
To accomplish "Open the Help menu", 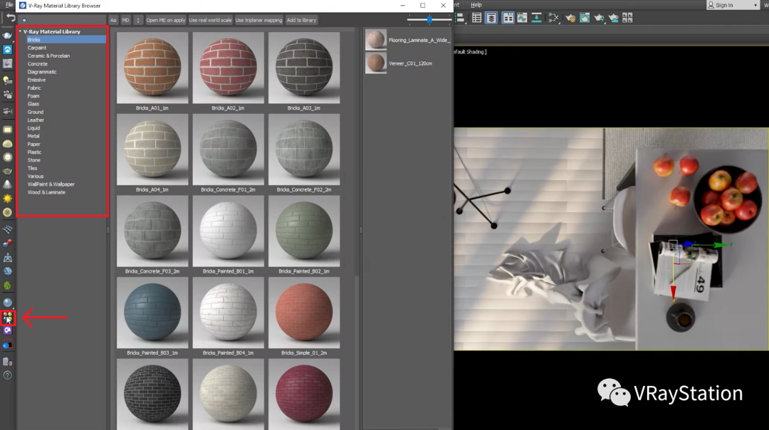I will [x=476, y=5].
